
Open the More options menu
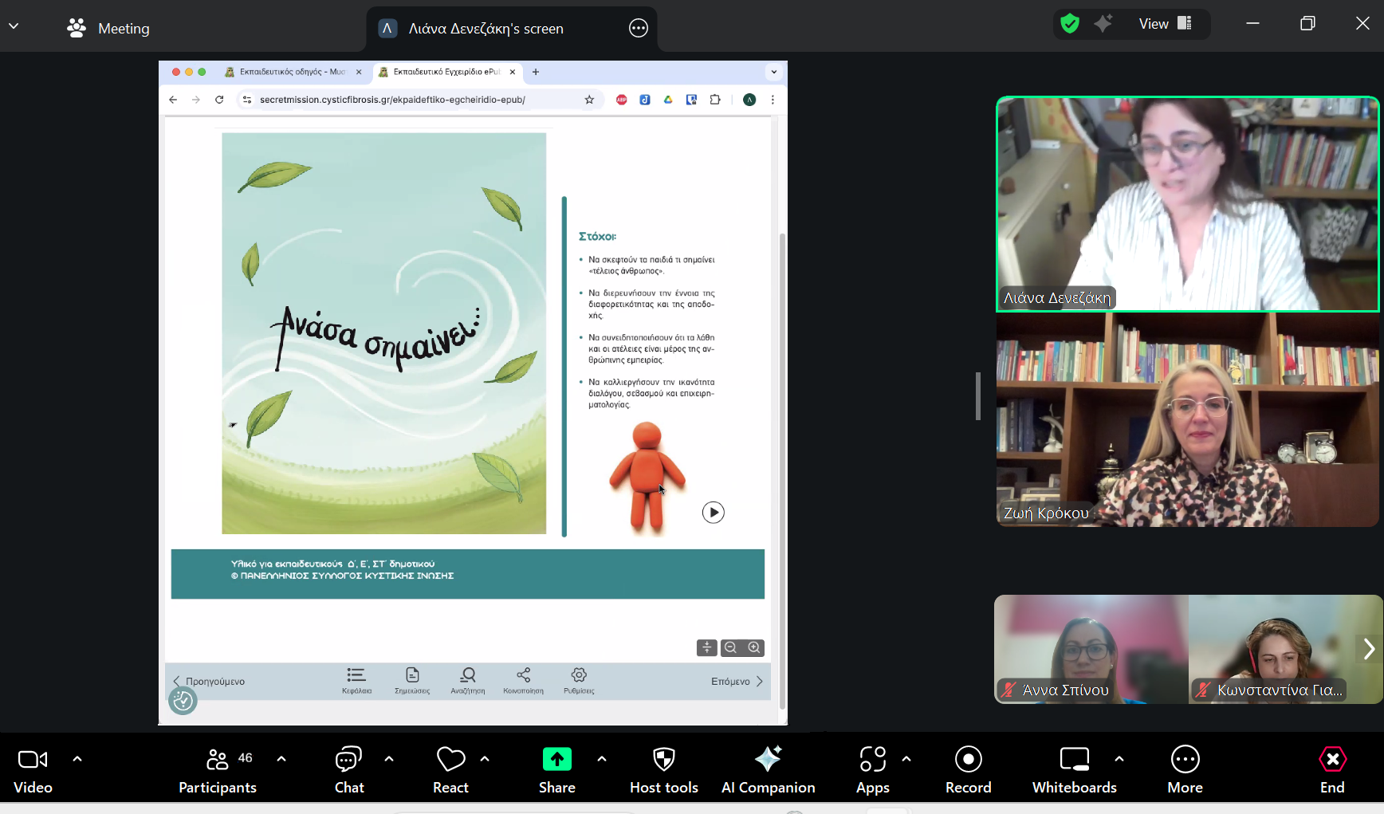(1185, 769)
